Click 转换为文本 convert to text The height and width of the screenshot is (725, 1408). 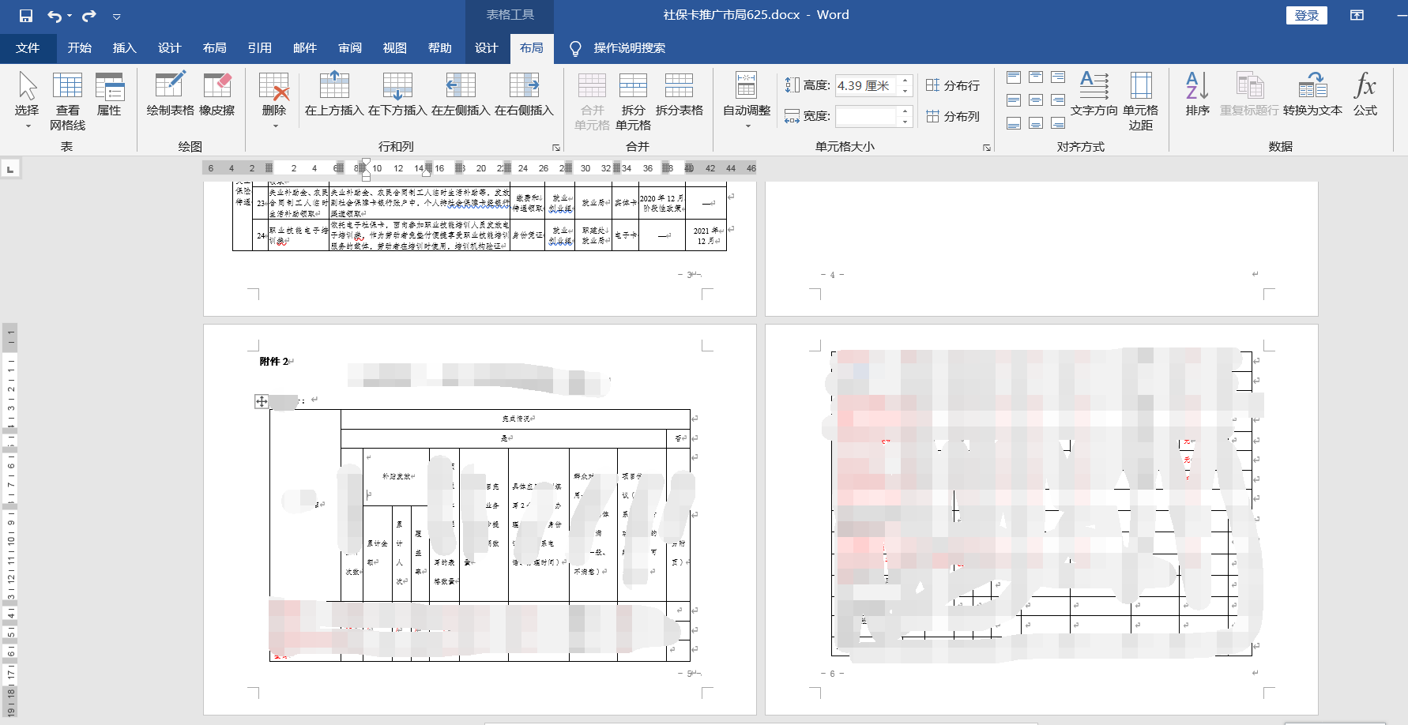(x=1312, y=95)
